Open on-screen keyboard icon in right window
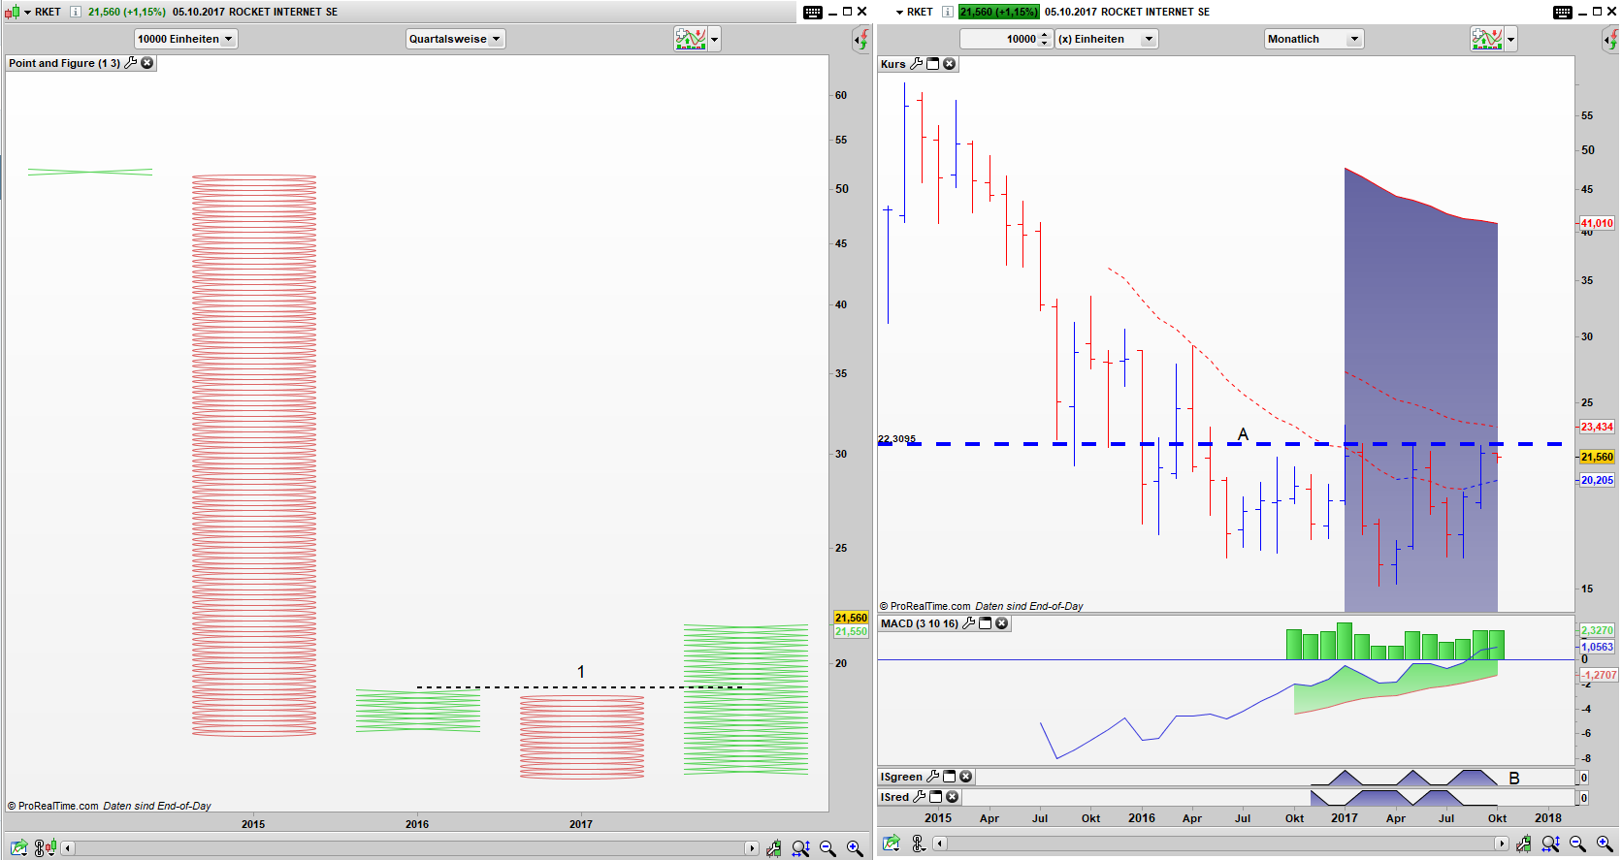Image resolution: width=1622 pixels, height=860 pixels. point(1562,12)
